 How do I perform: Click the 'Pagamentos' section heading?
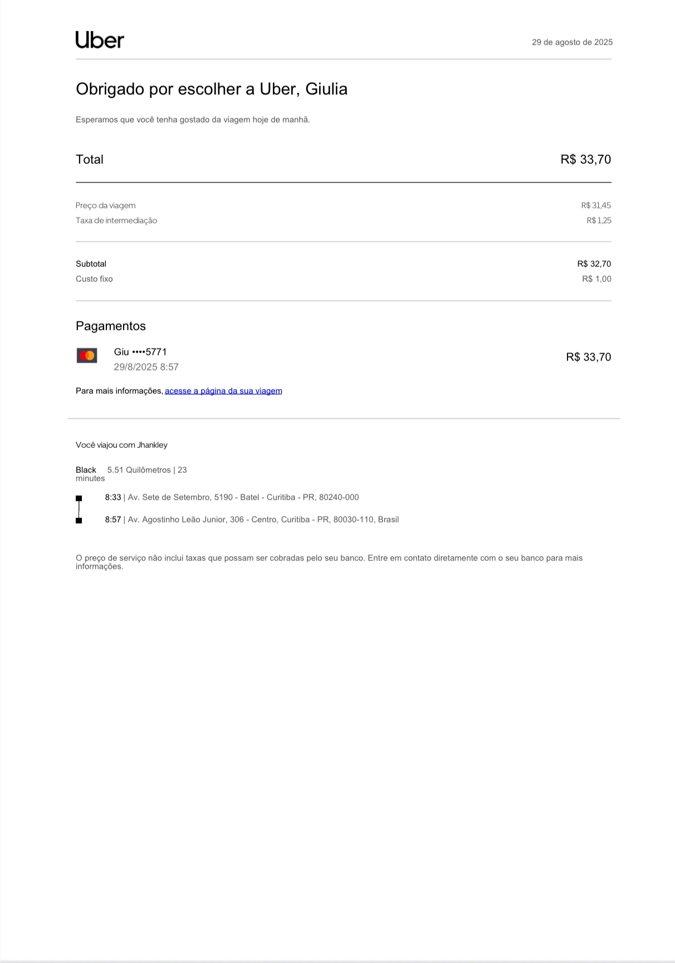[111, 326]
